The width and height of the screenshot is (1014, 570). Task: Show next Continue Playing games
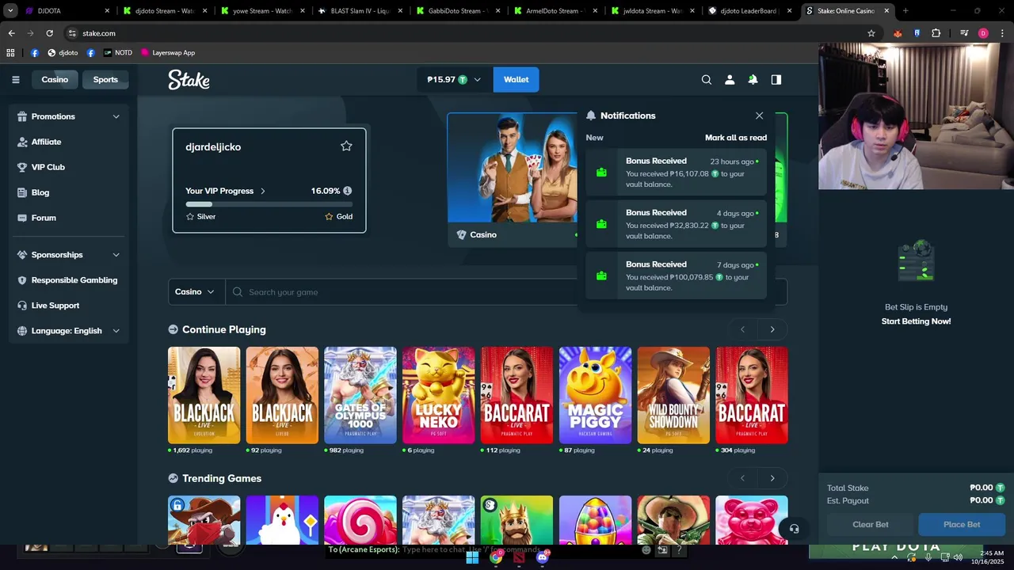click(x=772, y=329)
